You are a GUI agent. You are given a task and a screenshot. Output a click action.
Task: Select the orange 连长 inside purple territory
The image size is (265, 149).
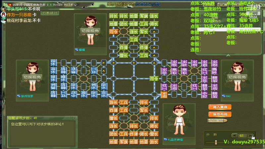164,95
